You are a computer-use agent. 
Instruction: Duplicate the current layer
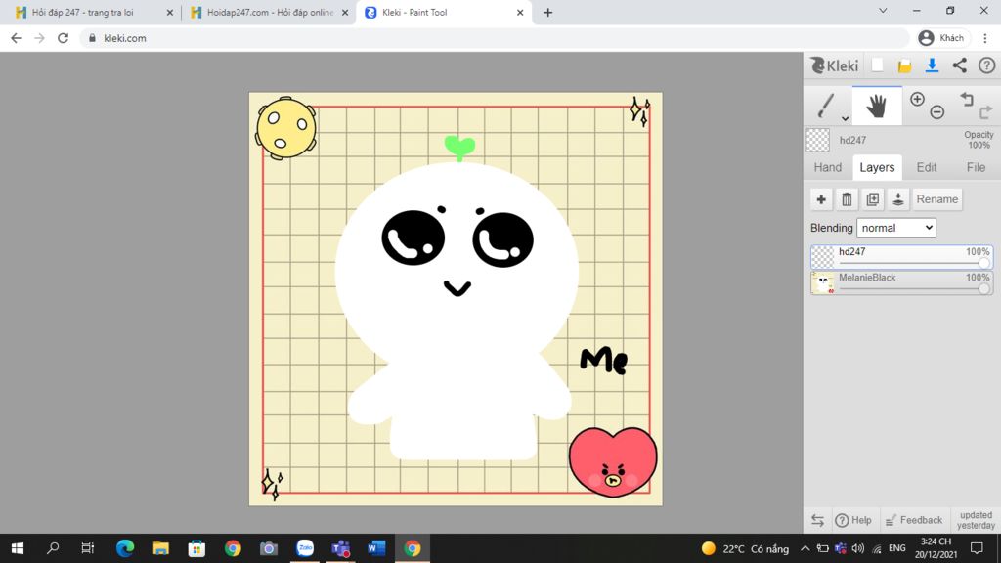[873, 199]
